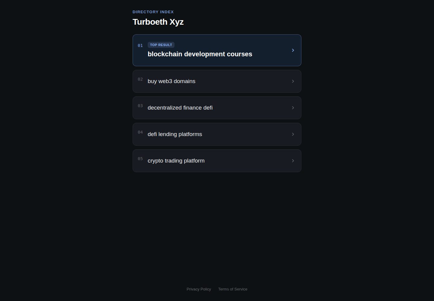Click the 03 rank number
The width and height of the screenshot is (434, 301).
pos(140,106)
